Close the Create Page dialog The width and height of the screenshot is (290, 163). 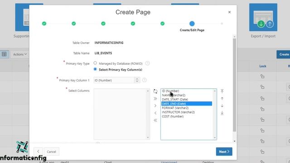point(229,12)
